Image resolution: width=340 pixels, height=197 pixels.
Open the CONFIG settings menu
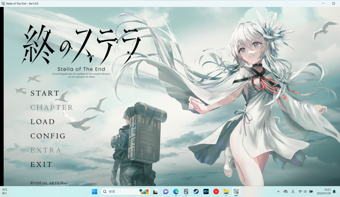48,136
